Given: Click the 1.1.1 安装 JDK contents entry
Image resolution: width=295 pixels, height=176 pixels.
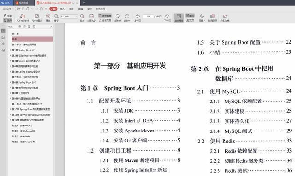Looking at the screenshot, I should (139, 111).
